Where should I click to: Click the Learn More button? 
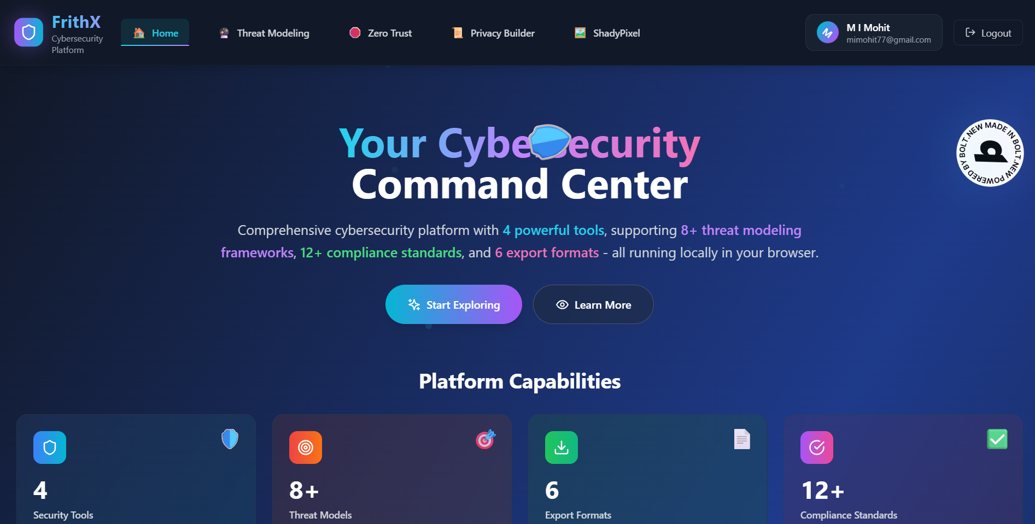[593, 304]
